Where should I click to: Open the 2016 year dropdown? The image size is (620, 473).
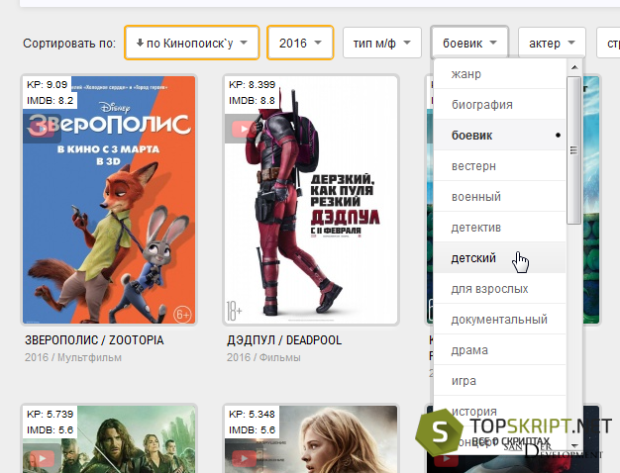click(x=300, y=43)
